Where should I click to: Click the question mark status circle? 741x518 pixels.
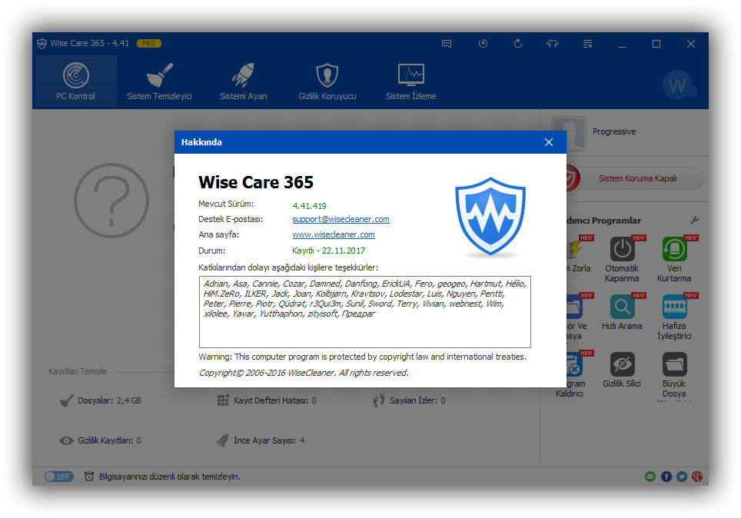pos(111,201)
